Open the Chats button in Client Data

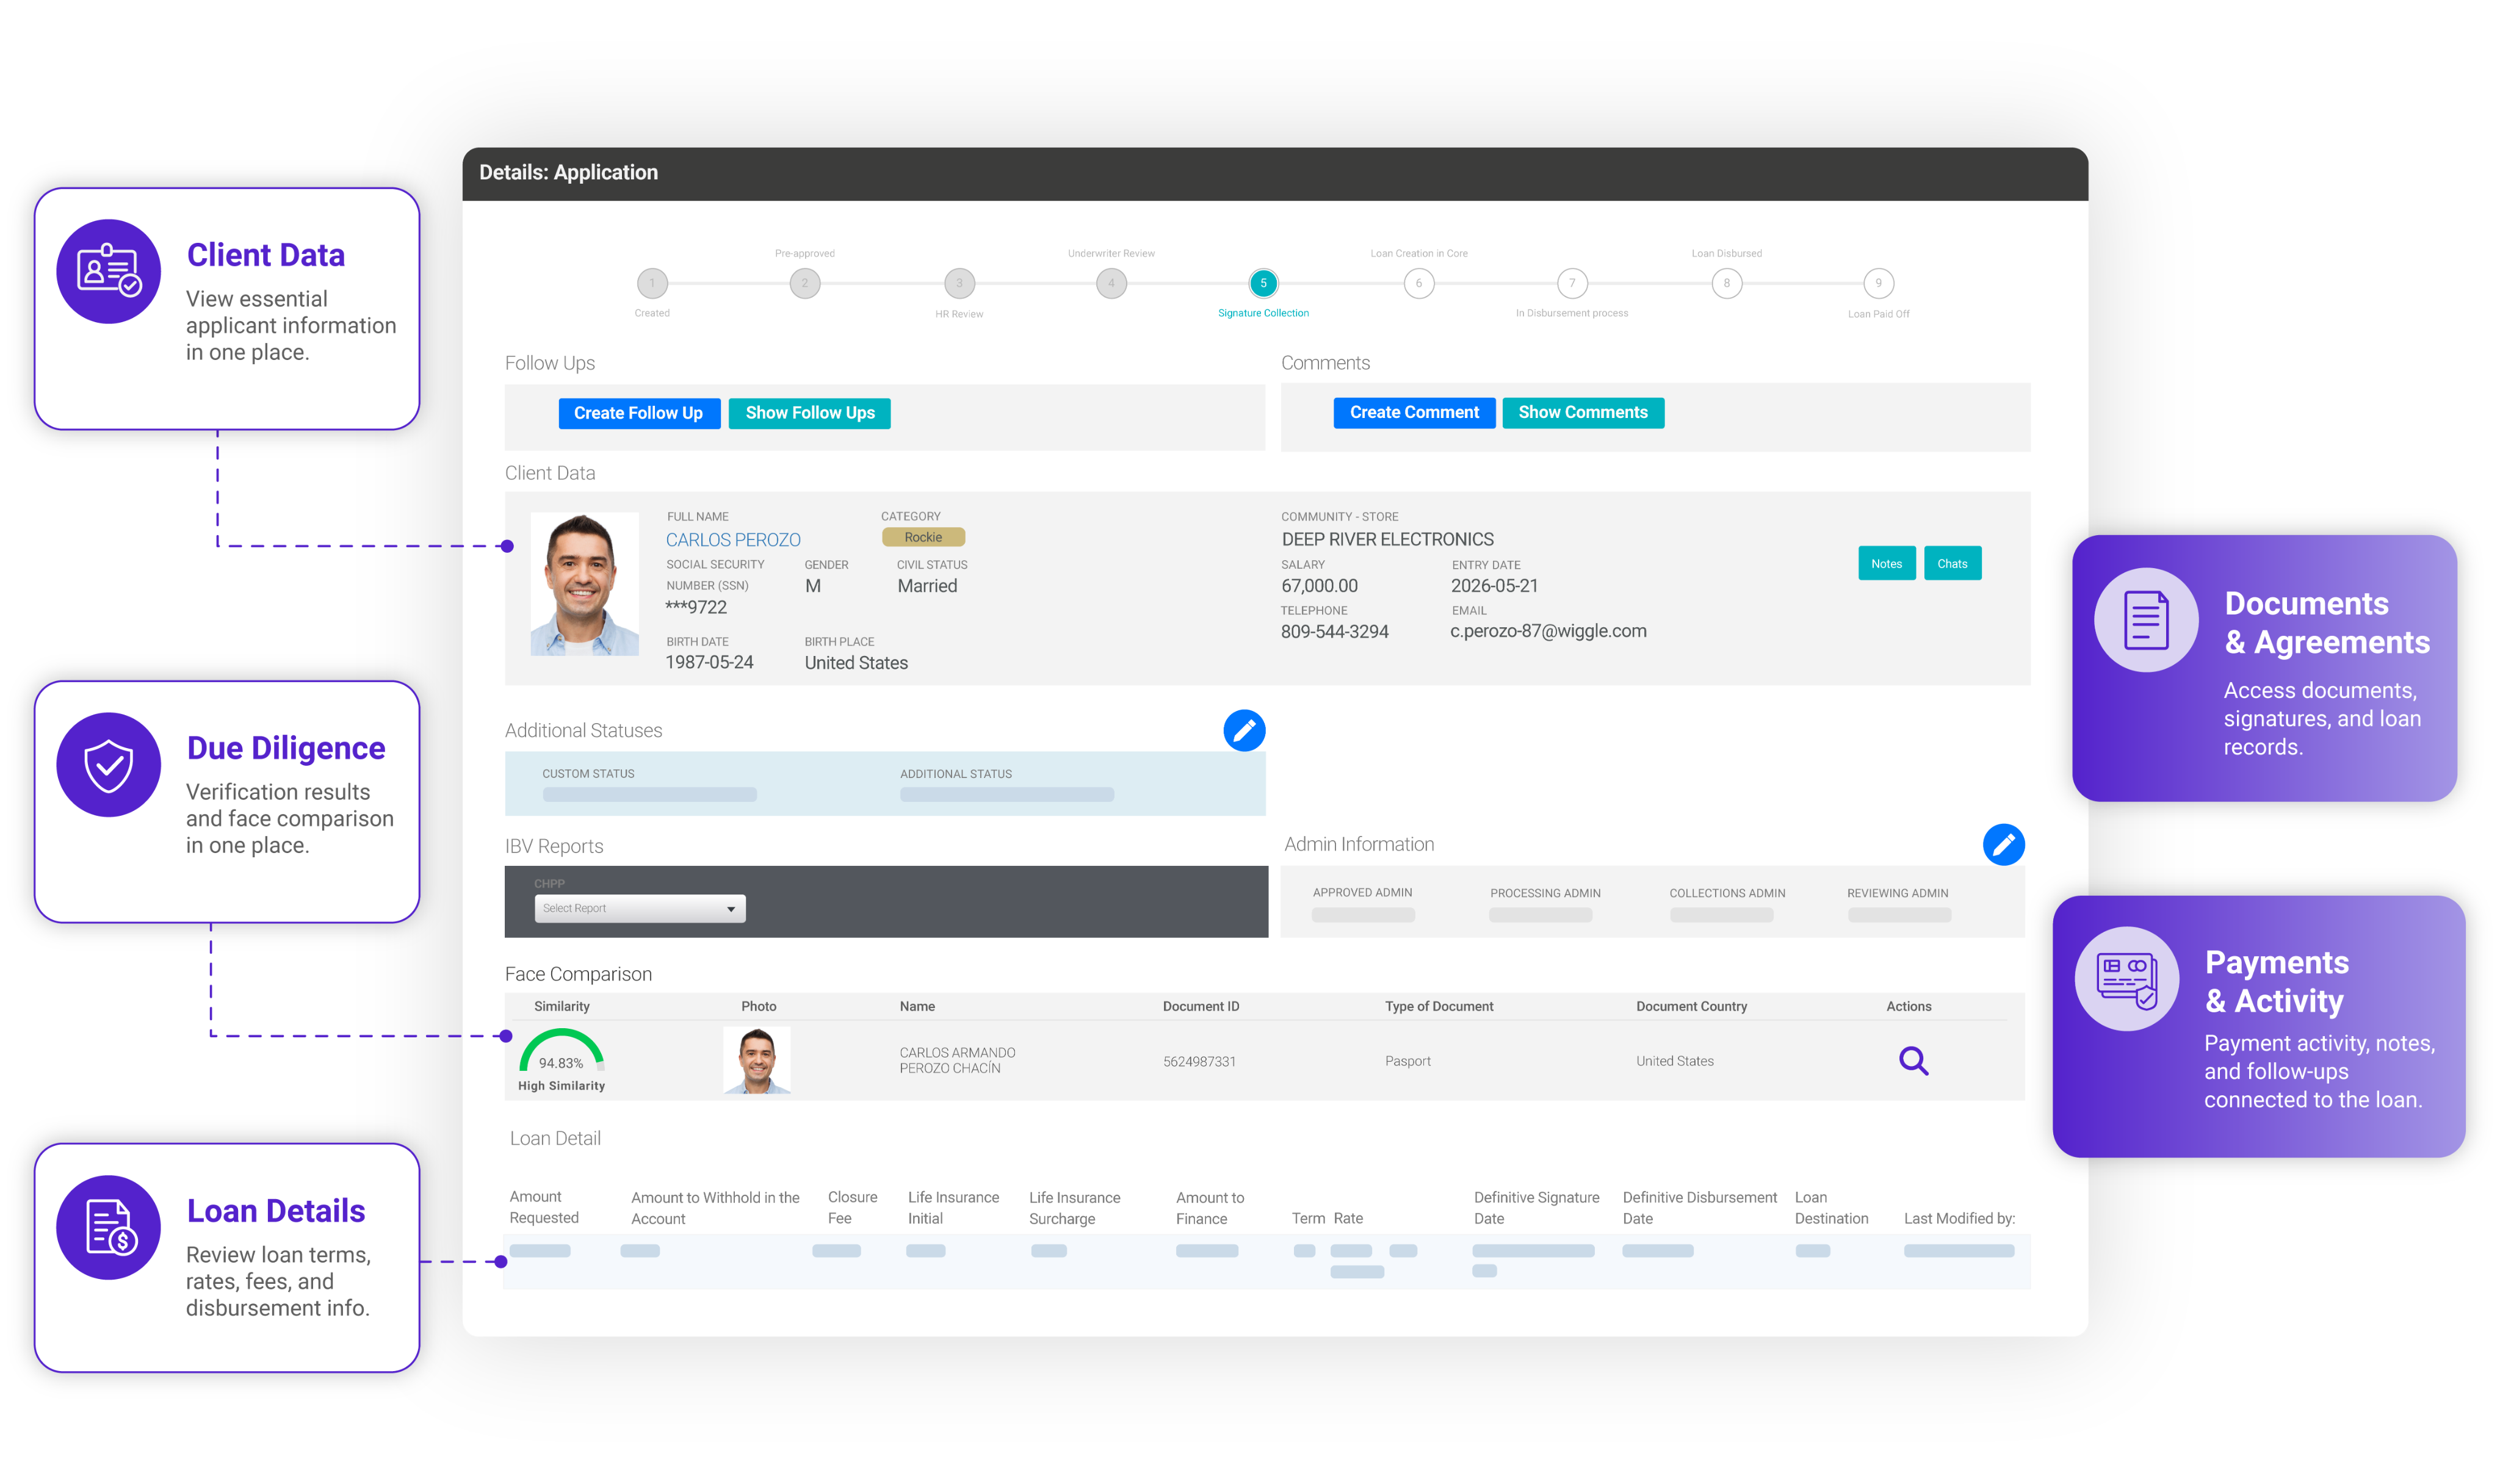(1952, 564)
